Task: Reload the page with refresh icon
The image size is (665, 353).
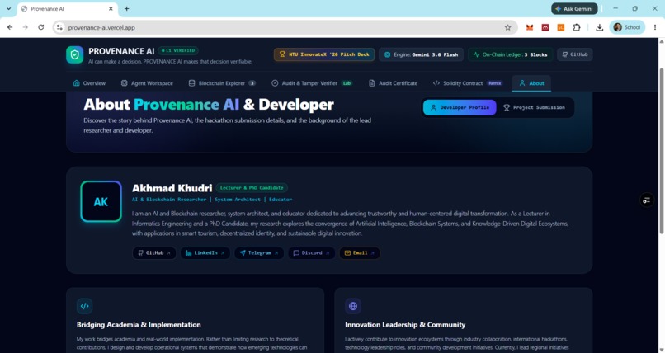Action: [40, 27]
